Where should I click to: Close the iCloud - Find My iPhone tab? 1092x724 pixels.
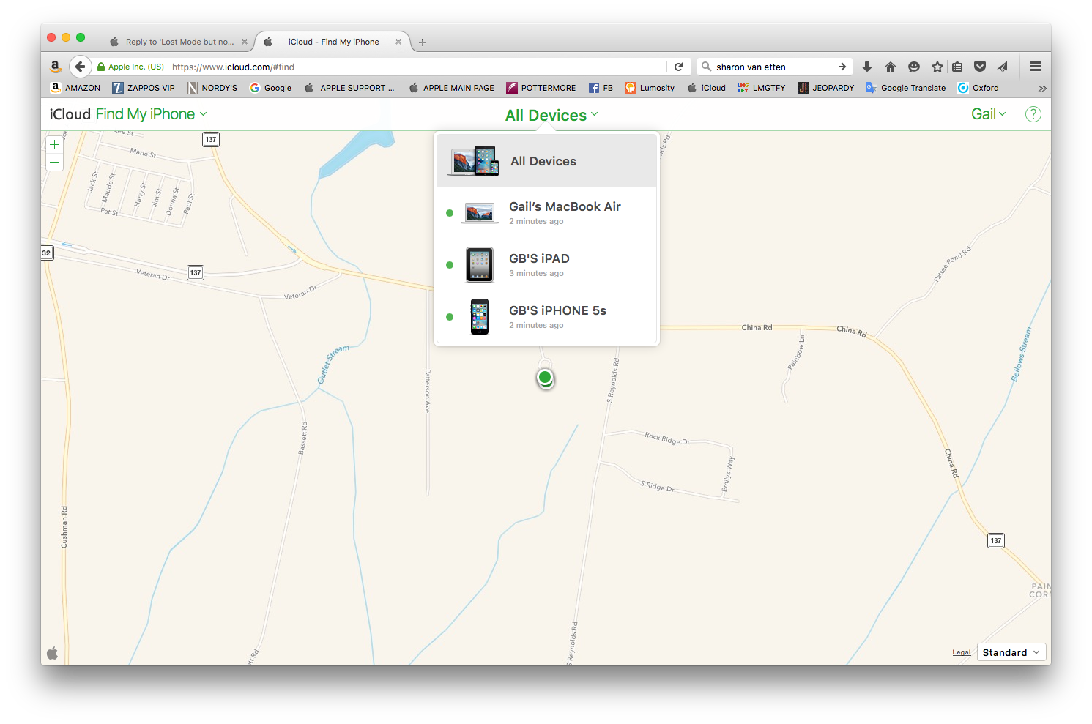click(398, 42)
